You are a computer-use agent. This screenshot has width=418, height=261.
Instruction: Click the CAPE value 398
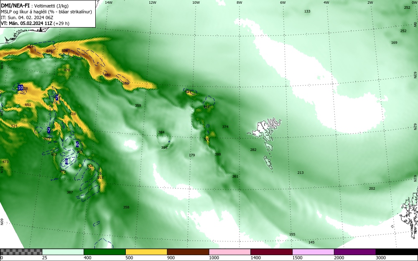[218, 154]
